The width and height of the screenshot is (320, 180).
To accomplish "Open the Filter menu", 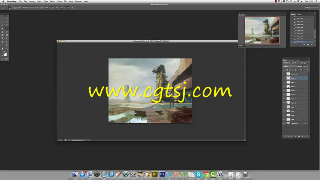I will (59, 2).
